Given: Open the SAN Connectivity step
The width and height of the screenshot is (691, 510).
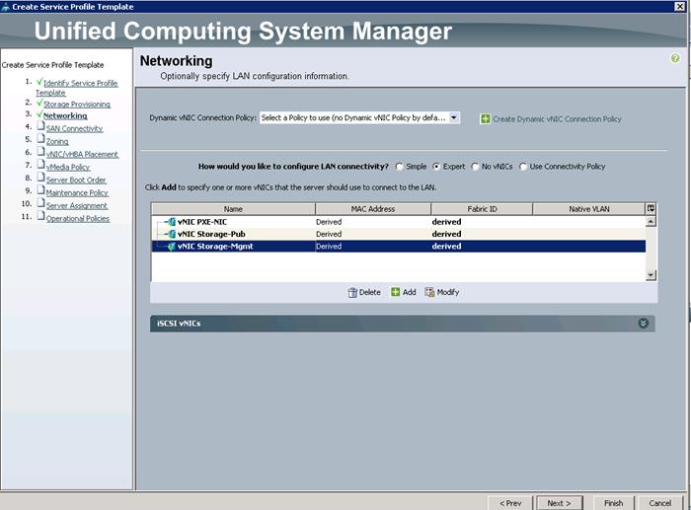Looking at the screenshot, I should (74, 128).
